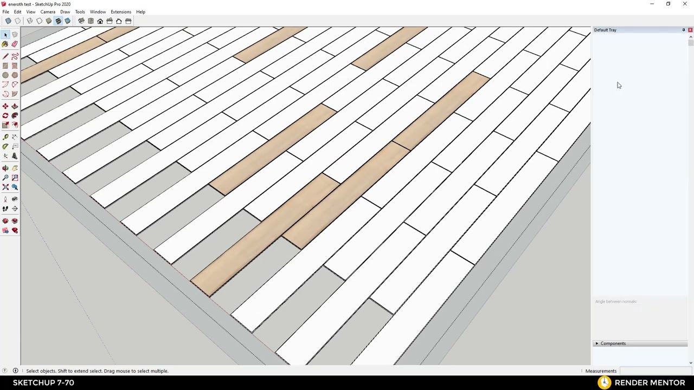Screen dimensions: 694x390
Task: Activate the Move tool
Action: click(5, 106)
